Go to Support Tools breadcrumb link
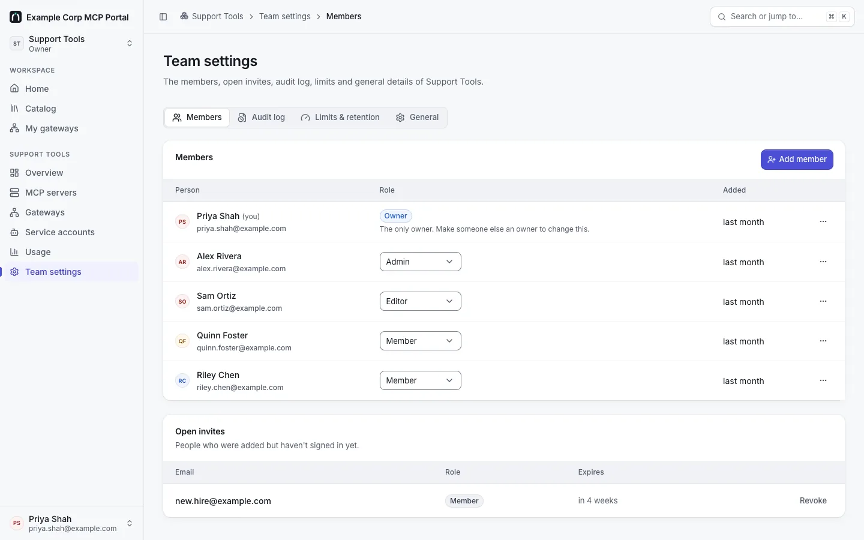 click(212, 17)
